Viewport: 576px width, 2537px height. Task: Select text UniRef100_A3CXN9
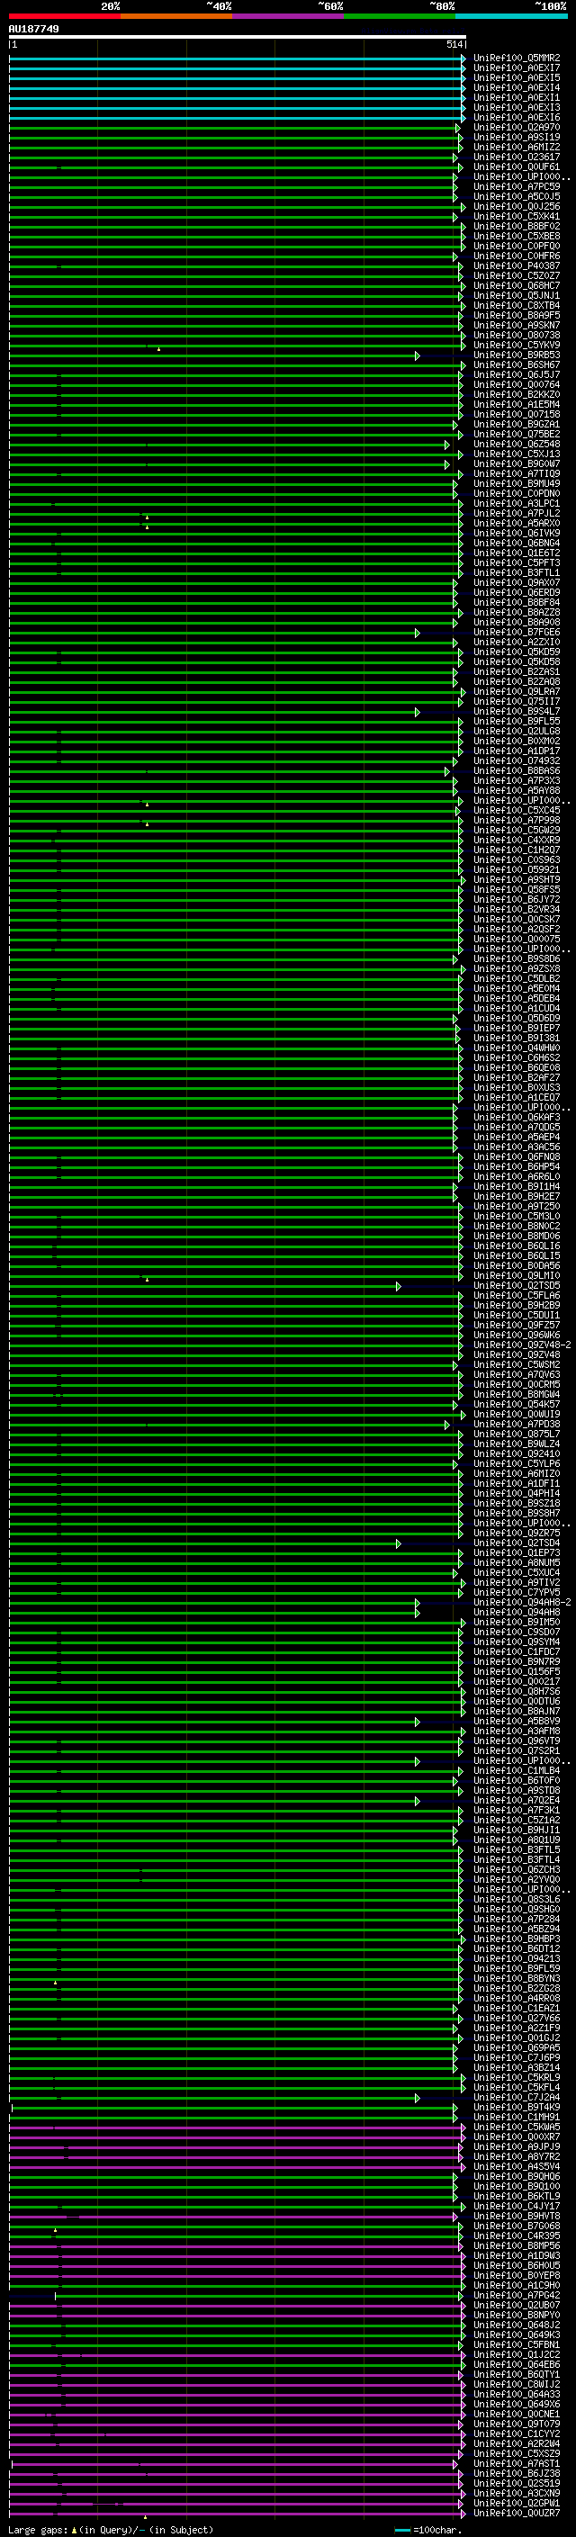click(x=517, y=2494)
